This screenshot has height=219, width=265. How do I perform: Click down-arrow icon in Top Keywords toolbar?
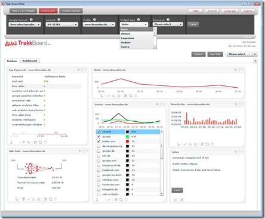29,142
